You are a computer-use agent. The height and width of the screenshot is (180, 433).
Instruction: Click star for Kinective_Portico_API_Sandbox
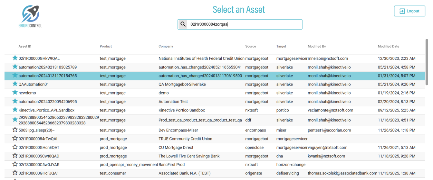[15, 110]
